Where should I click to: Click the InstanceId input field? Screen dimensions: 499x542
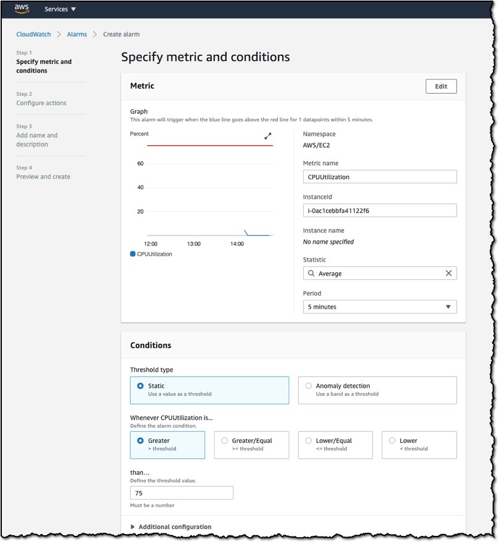click(379, 210)
